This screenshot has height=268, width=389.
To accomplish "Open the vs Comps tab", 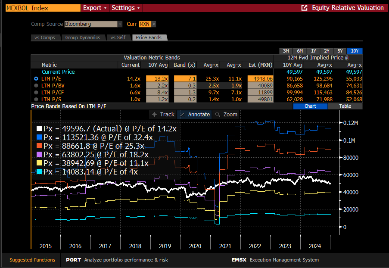I will pyautogui.click(x=45, y=37).
